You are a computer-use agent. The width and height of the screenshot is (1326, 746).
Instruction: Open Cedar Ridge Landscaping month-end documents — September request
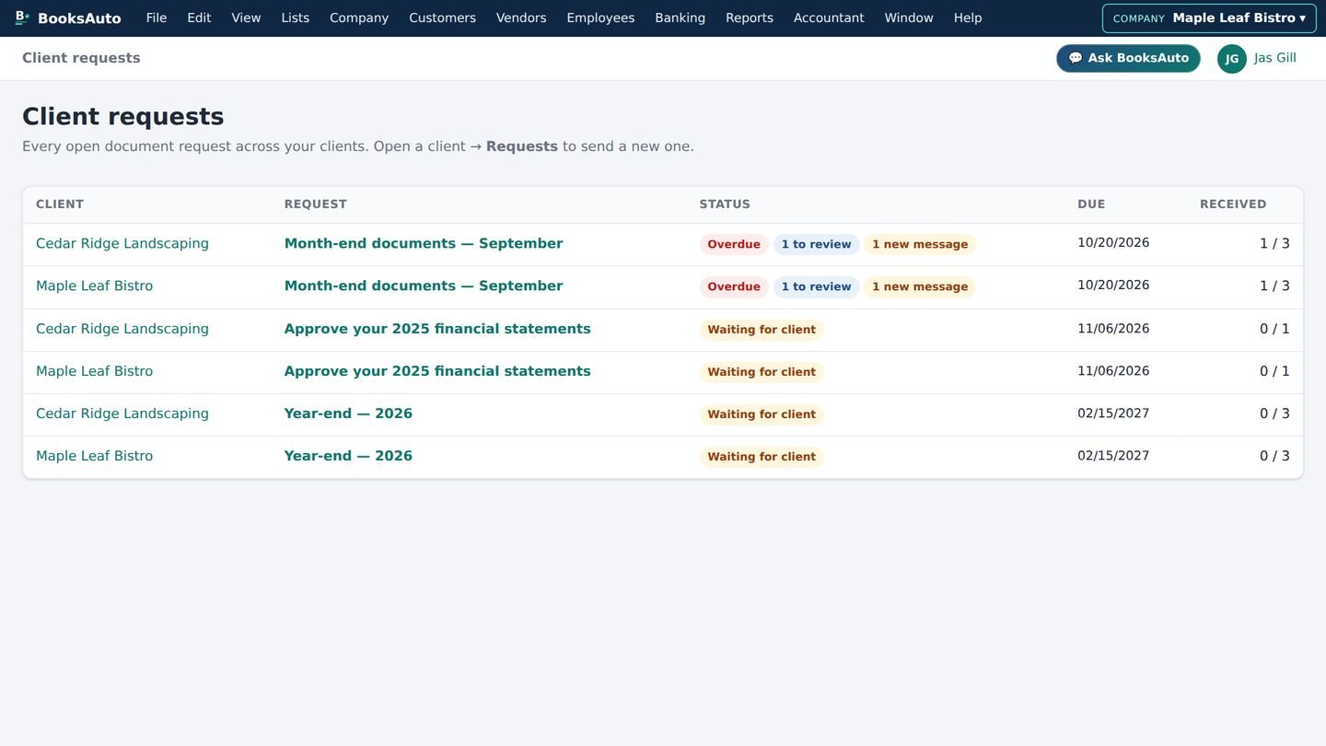(424, 243)
